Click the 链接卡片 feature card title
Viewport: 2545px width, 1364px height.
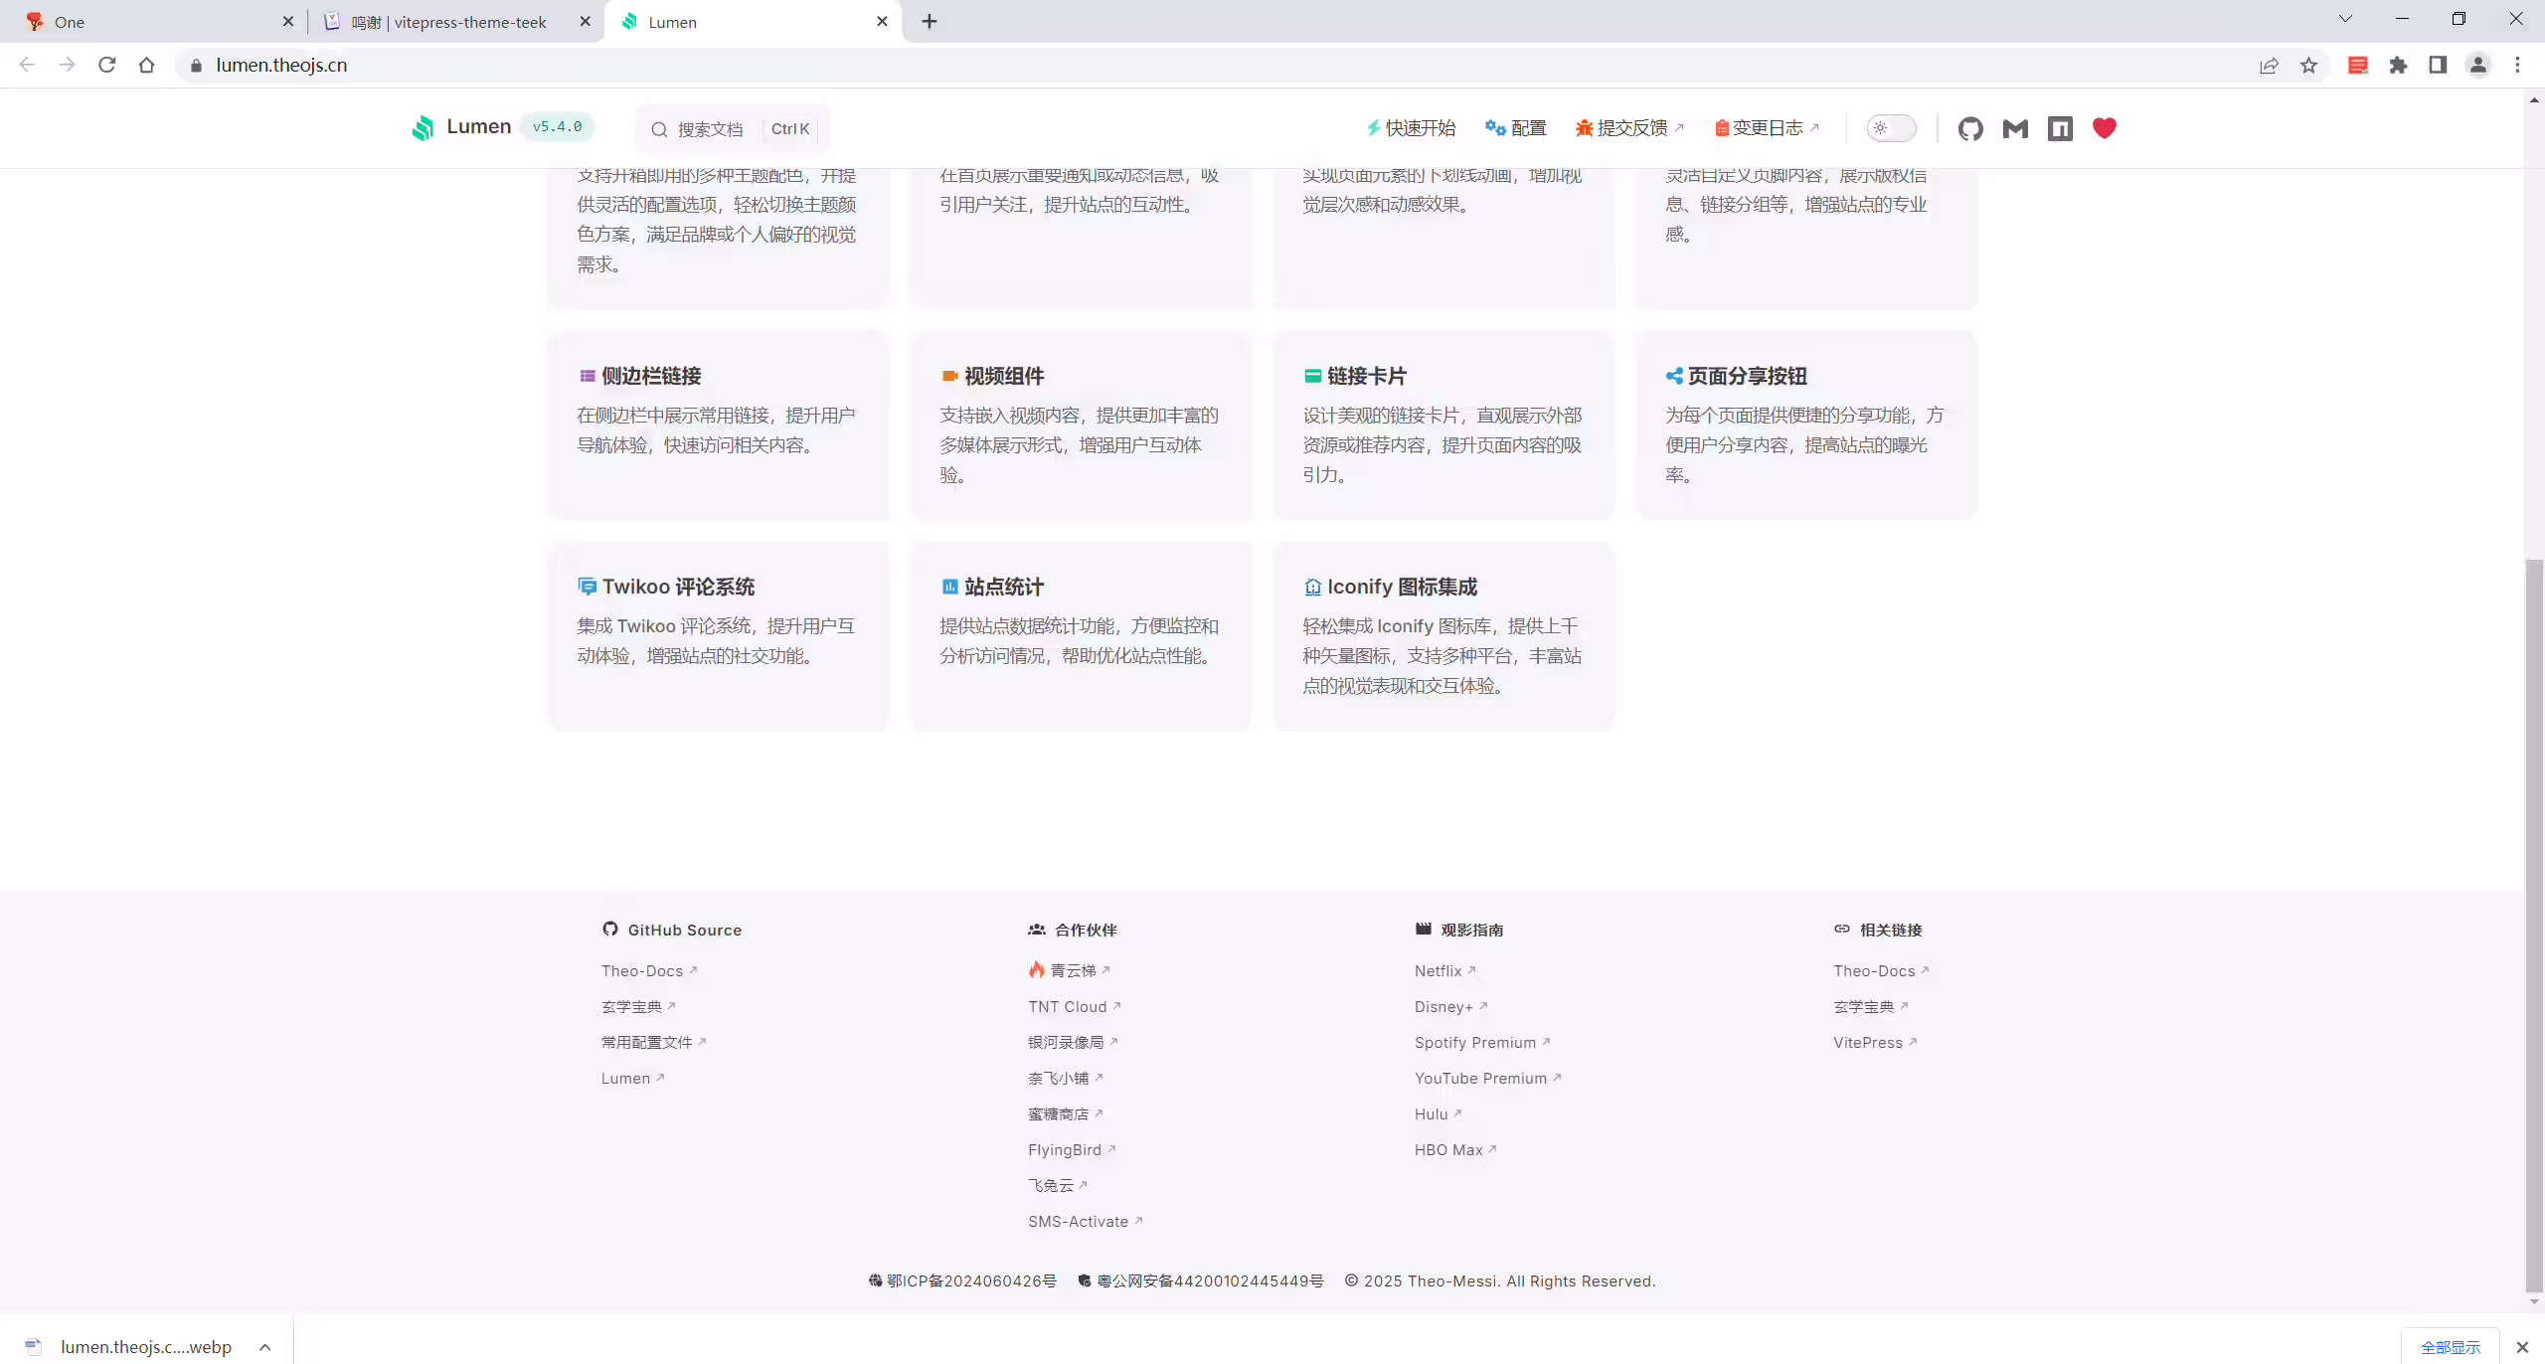(1367, 377)
